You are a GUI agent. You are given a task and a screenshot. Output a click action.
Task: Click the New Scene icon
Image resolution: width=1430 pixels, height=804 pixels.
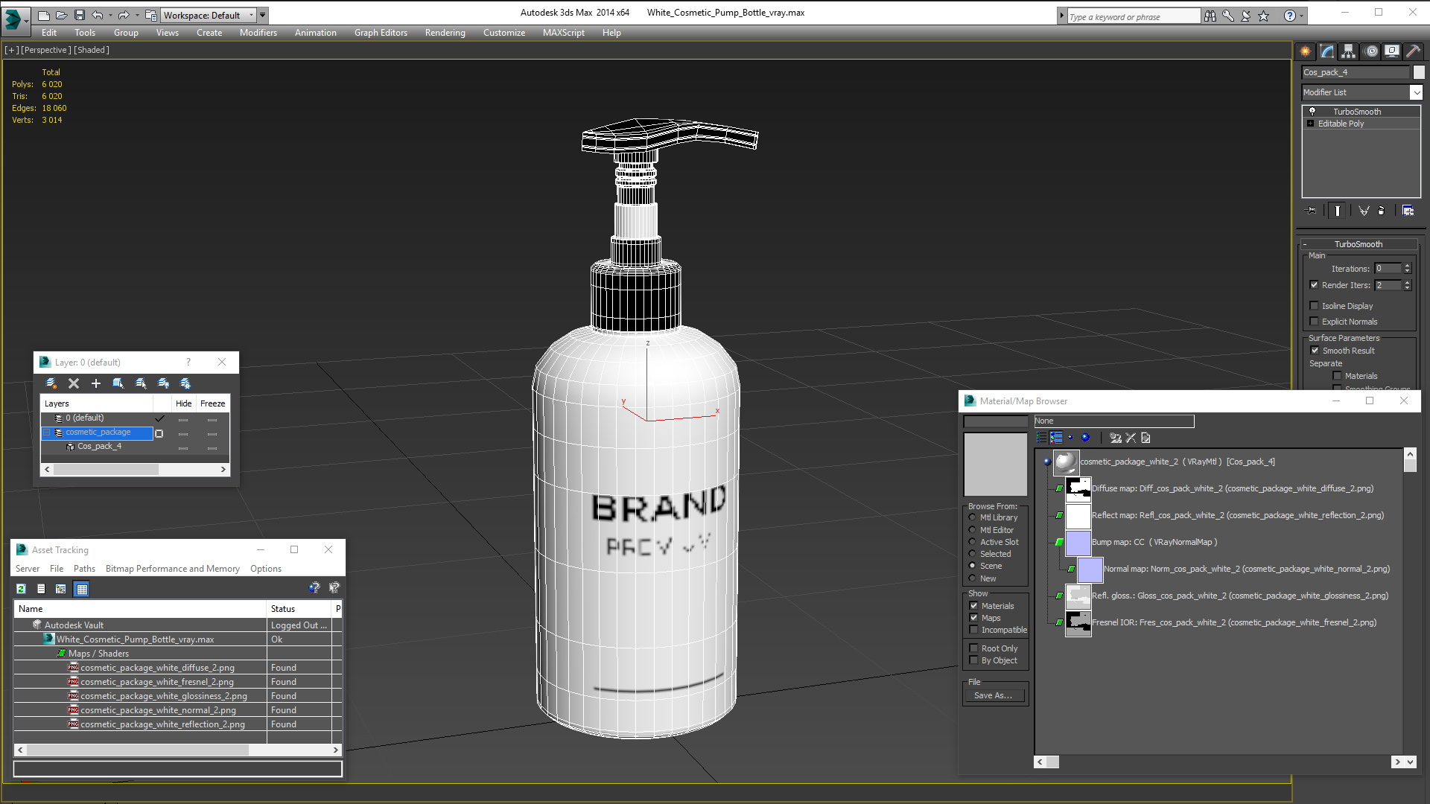[x=44, y=15]
